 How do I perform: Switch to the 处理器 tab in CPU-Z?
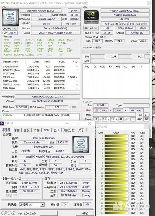[x=6, y=130]
